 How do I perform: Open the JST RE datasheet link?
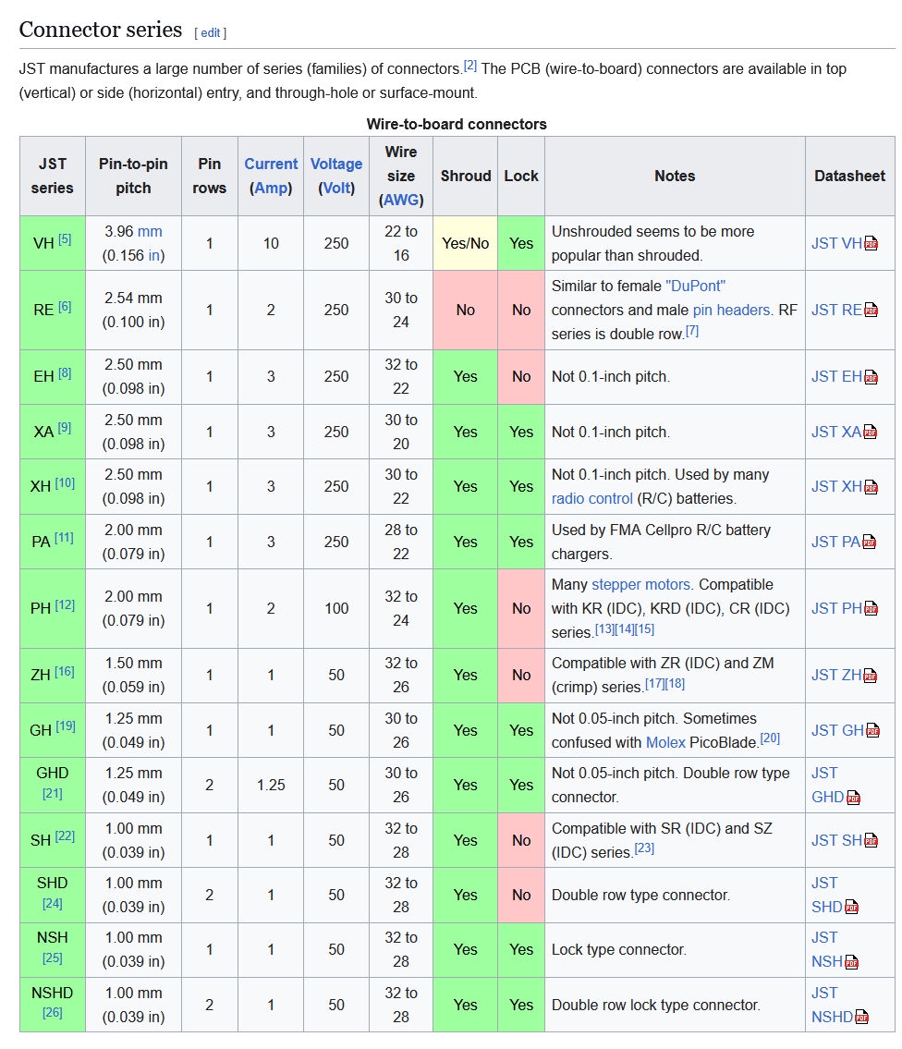tap(836, 310)
